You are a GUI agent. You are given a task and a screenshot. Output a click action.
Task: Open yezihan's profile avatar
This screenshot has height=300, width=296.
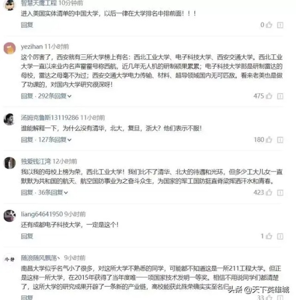[10, 48]
